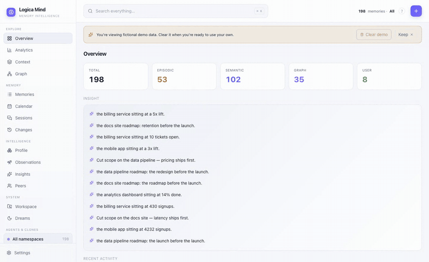Open the Changes page
Image resolution: width=429 pixels, height=262 pixels.
tap(38, 130)
